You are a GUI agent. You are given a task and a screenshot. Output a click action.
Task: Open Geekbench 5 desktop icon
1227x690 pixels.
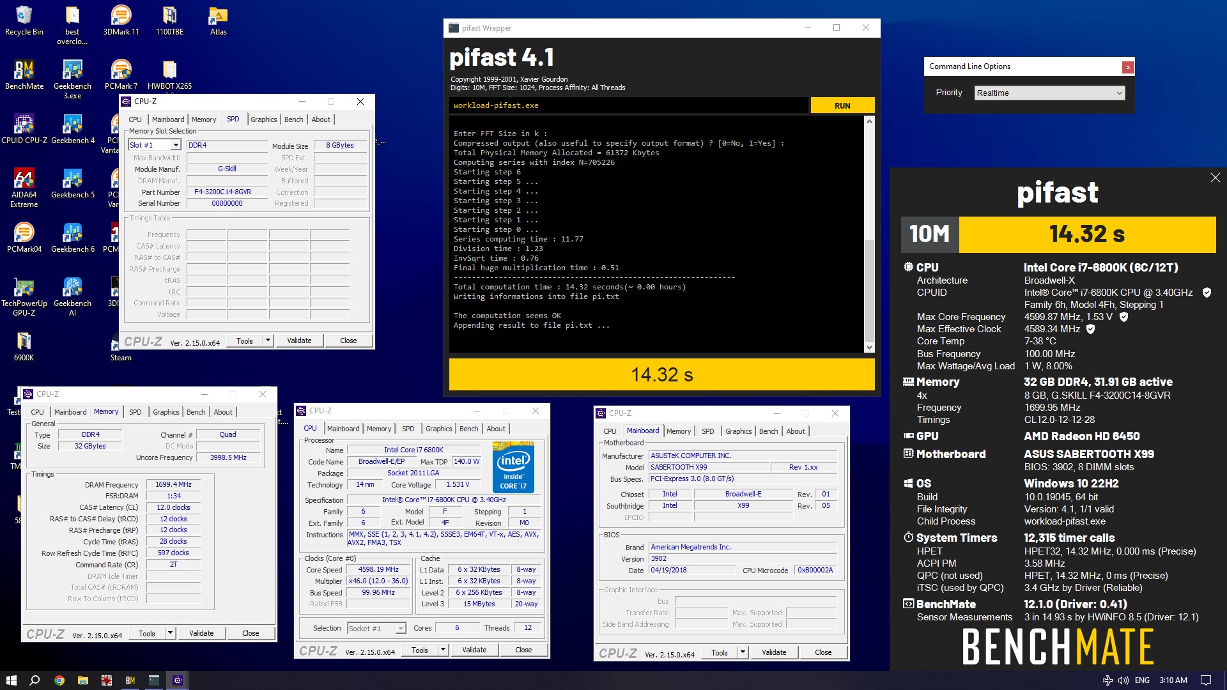point(72,183)
